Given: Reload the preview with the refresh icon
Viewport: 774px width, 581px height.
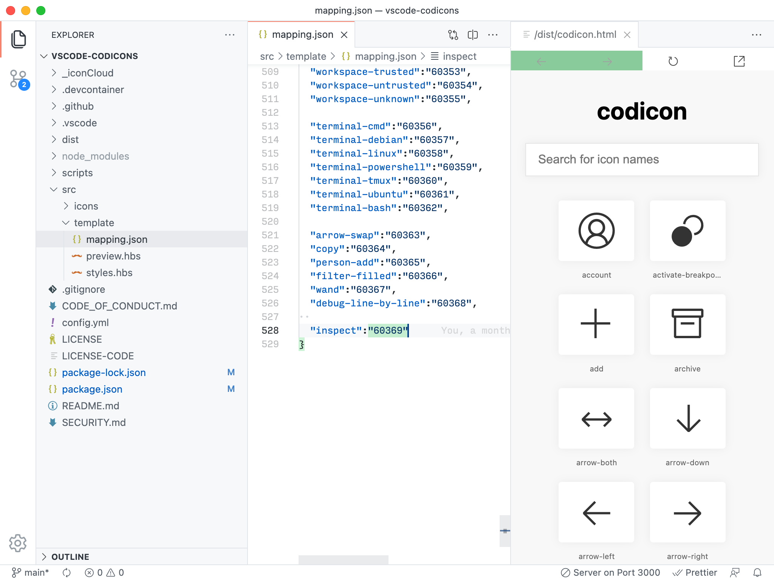Looking at the screenshot, I should pyautogui.click(x=673, y=61).
